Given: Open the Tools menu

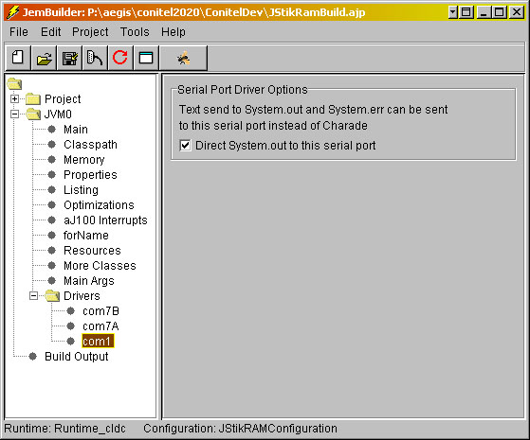Looking at the screenshot, I should [135, 32].
